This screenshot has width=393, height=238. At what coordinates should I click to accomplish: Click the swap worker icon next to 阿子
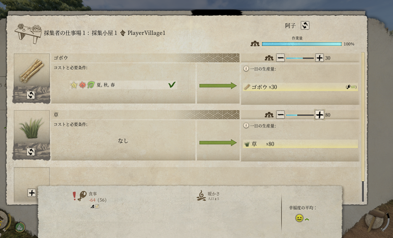(305, 25)
